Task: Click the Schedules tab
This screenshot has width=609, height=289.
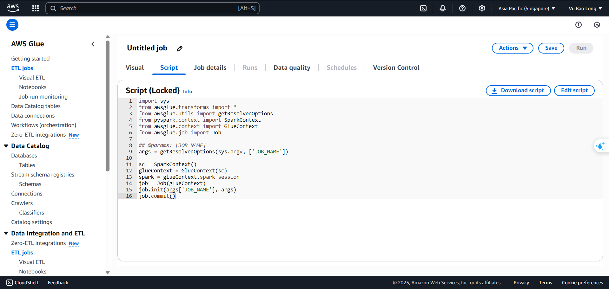Action: [x=341, y=67]
